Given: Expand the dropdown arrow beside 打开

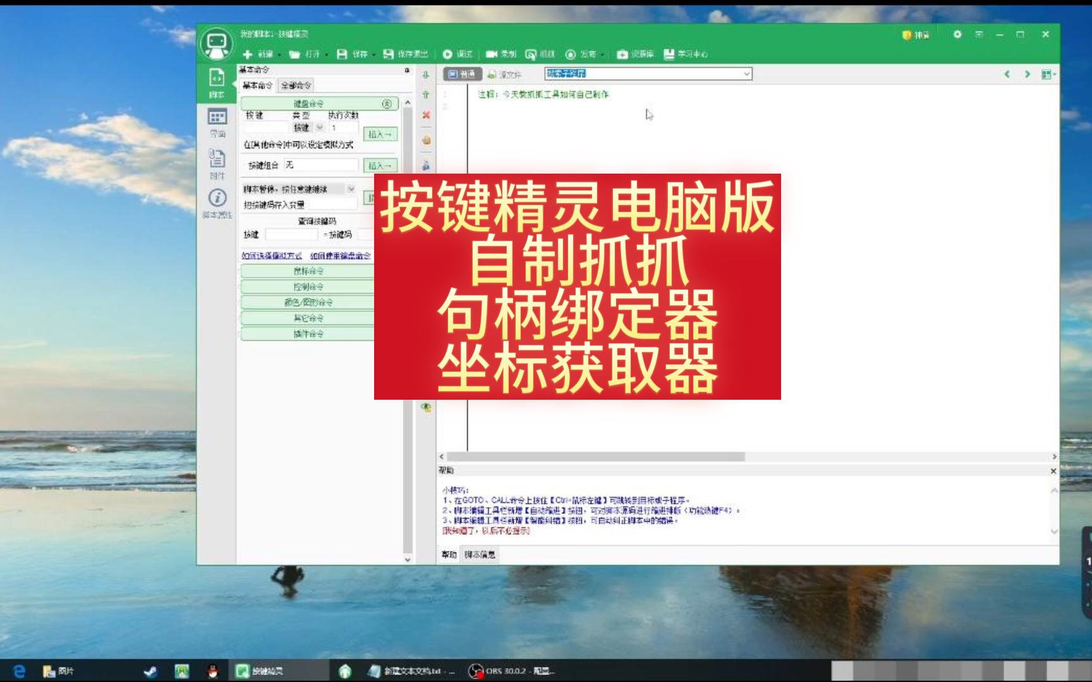Looking at the screenshot, I should pyautogui.click(x=326, y=55).
